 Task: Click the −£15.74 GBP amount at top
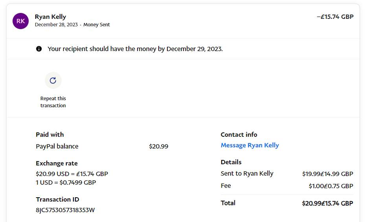335,17
